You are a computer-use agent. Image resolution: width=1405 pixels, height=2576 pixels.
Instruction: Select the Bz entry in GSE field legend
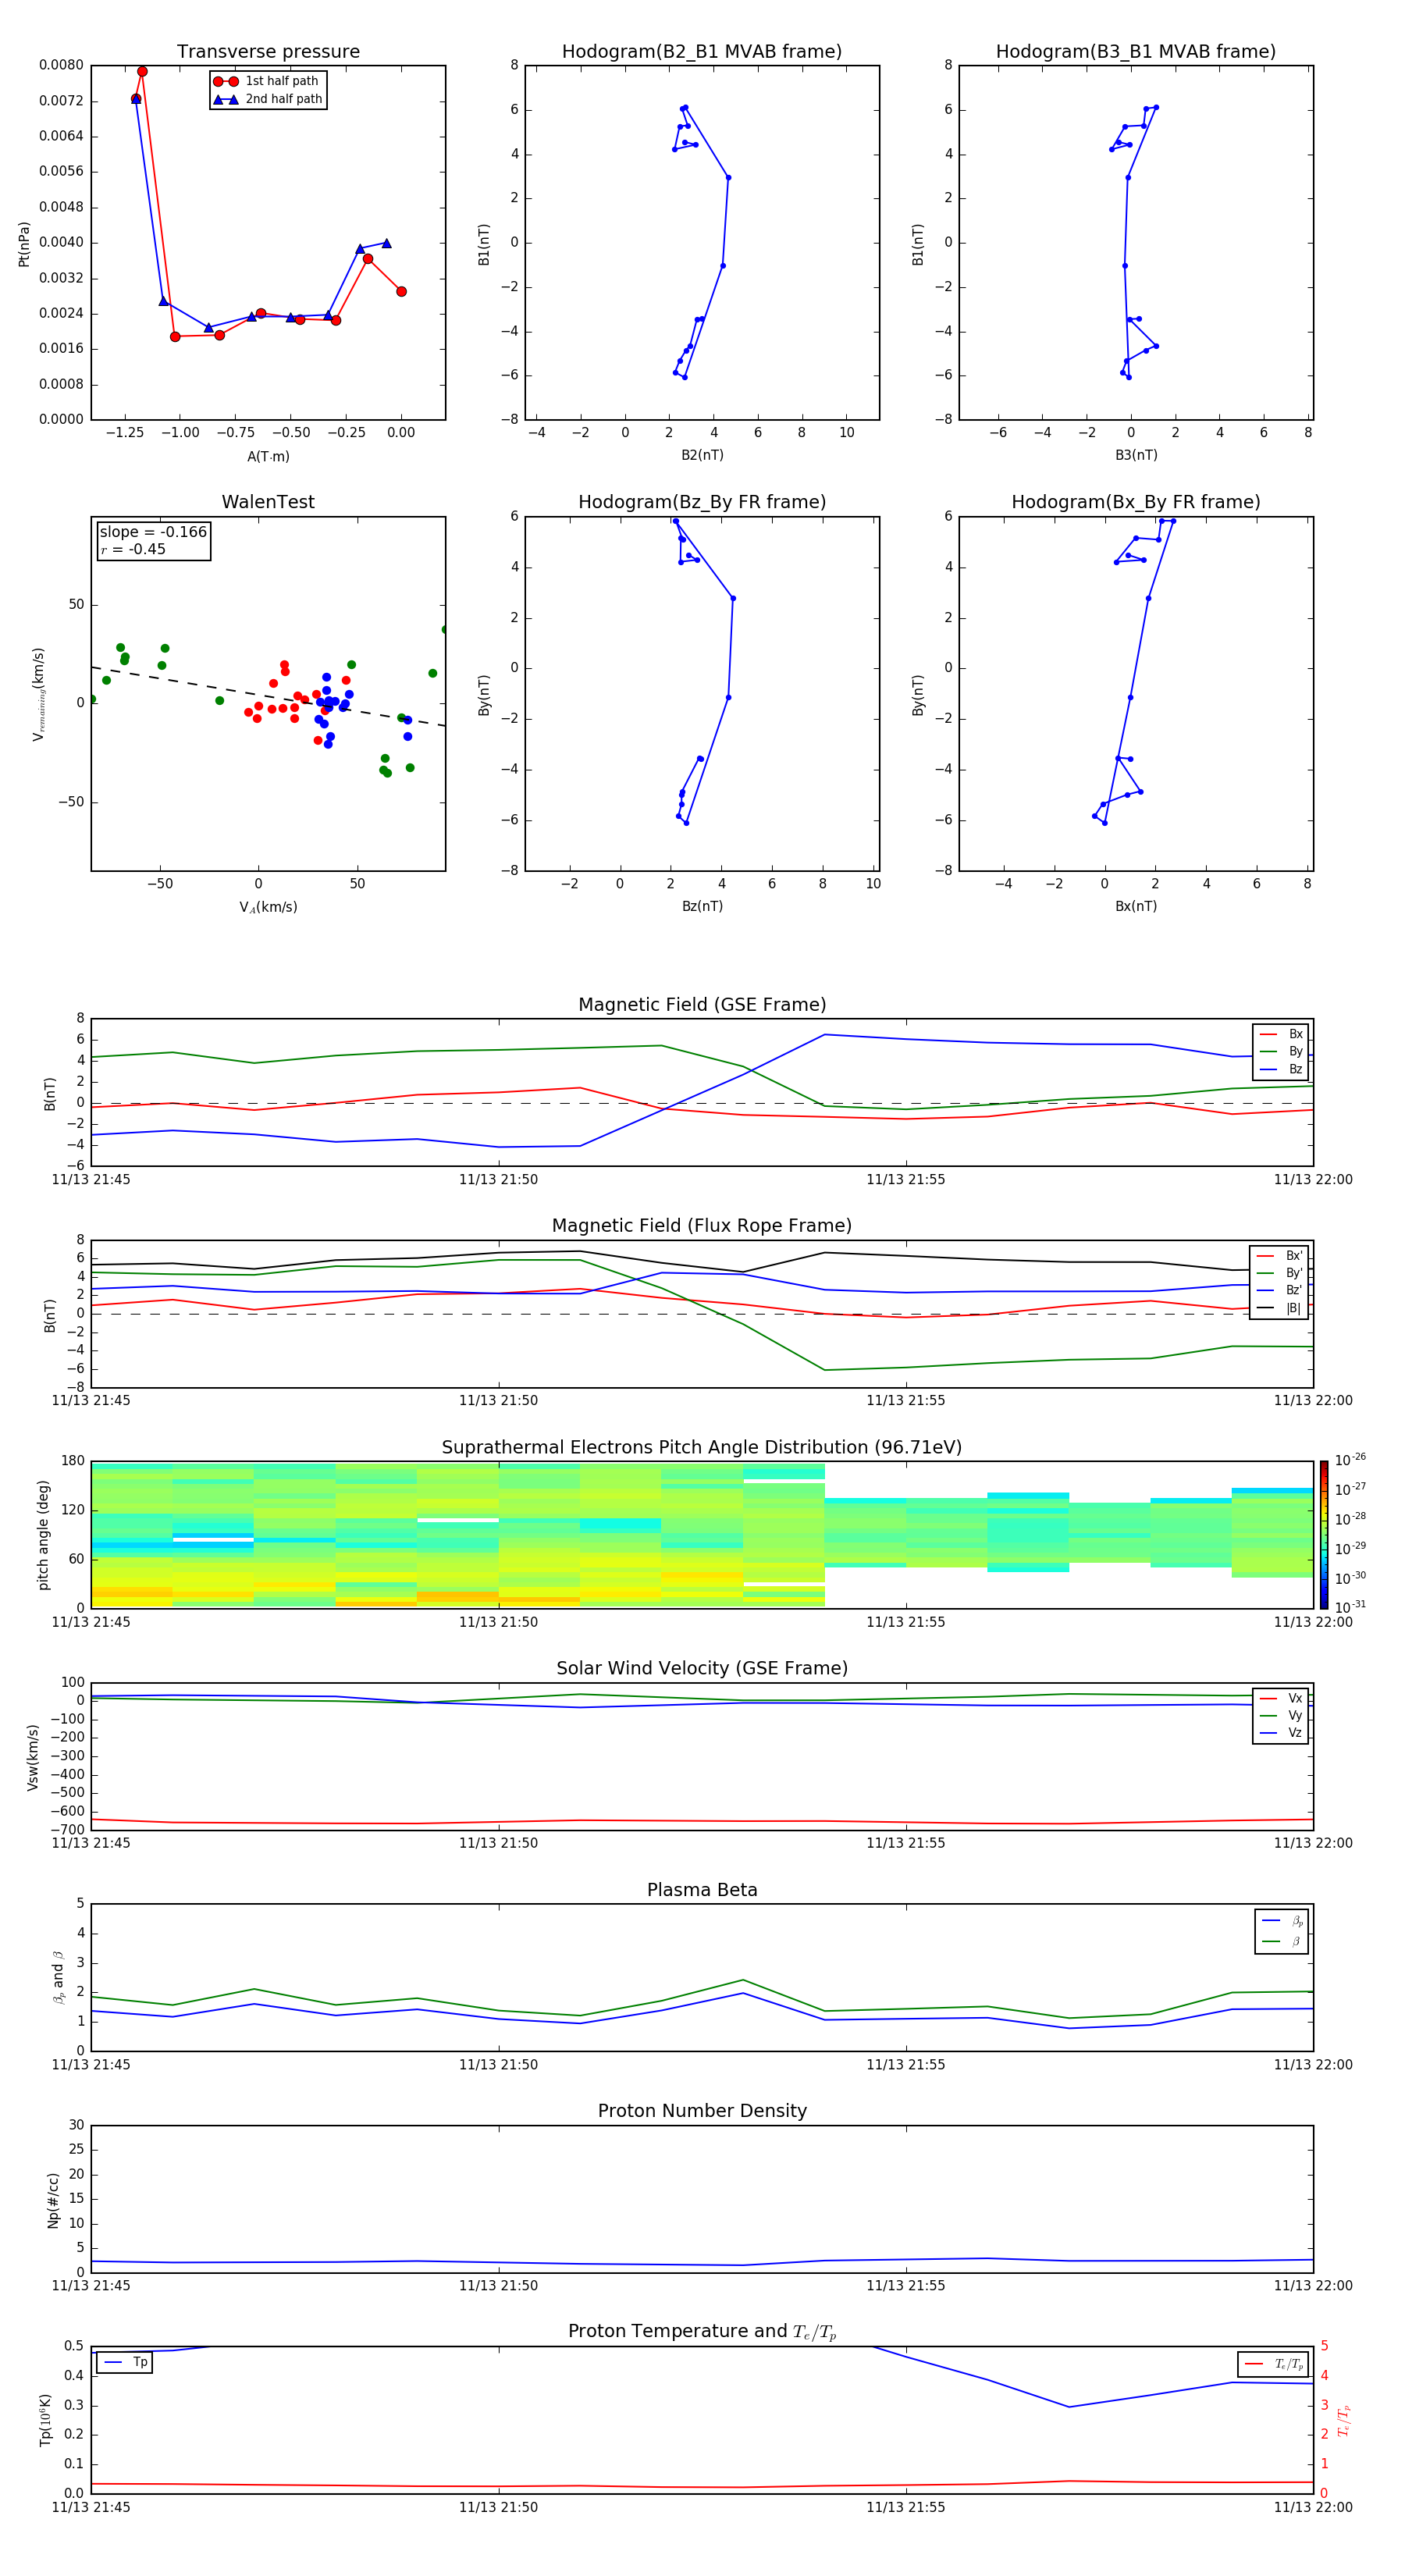1281,1069
